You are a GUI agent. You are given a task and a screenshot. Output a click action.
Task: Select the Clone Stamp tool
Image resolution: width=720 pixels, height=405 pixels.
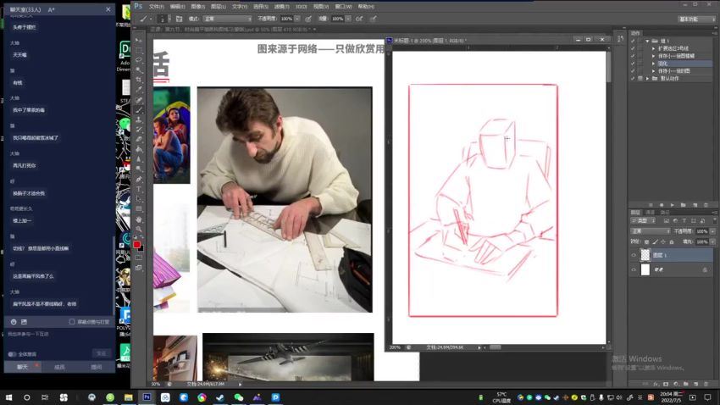tap(139, 119)
